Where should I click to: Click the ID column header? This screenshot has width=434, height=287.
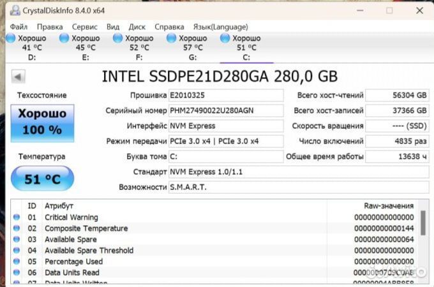click(32, 206)
